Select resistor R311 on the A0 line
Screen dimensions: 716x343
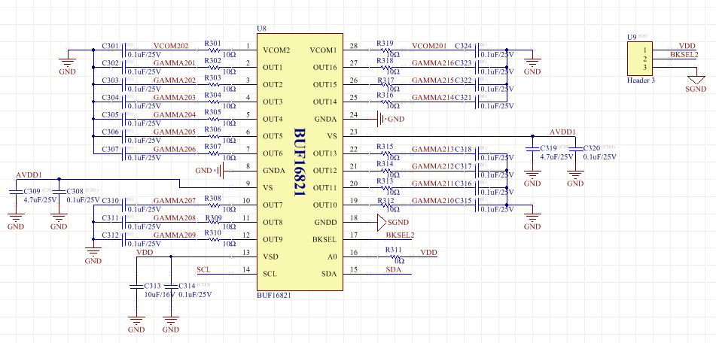tap(393, 256)
